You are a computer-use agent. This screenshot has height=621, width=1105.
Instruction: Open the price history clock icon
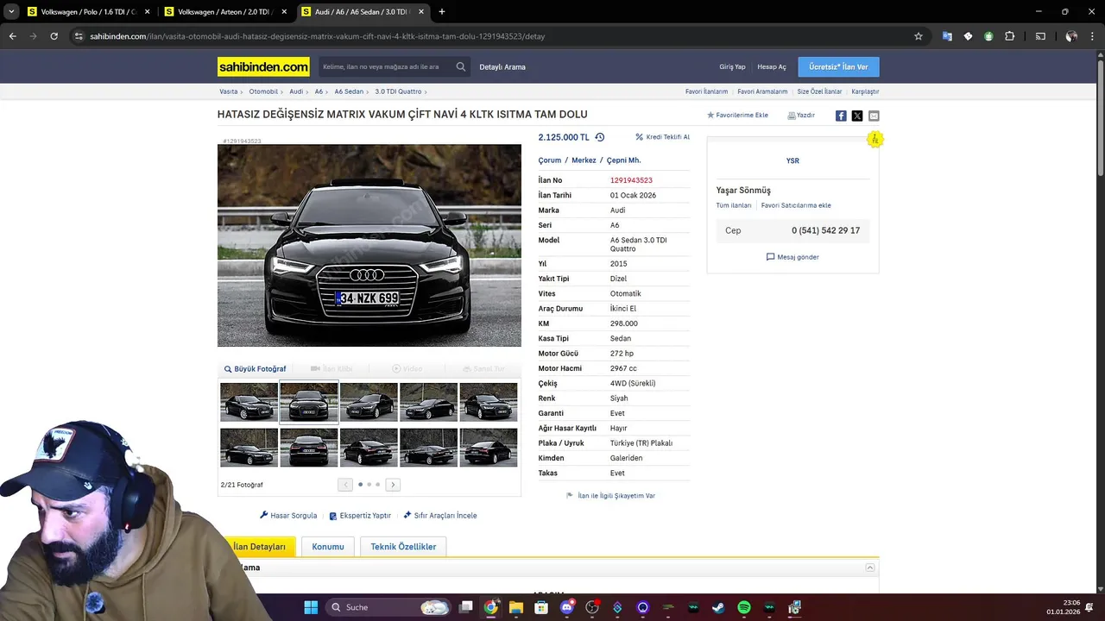click(600, 137)
